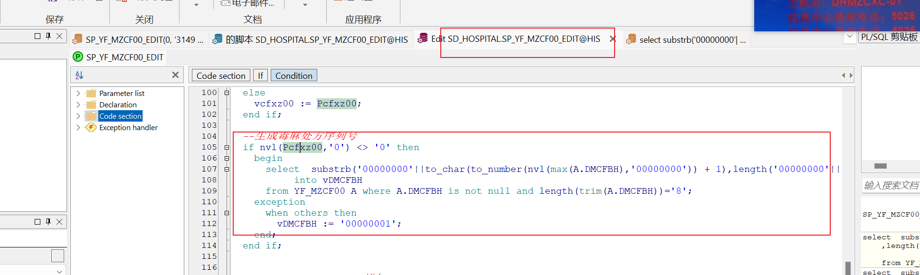Open dropdown arrow in the 关闭 ribbon group
This screenshot has width=920, height=275.
[196, 5]
